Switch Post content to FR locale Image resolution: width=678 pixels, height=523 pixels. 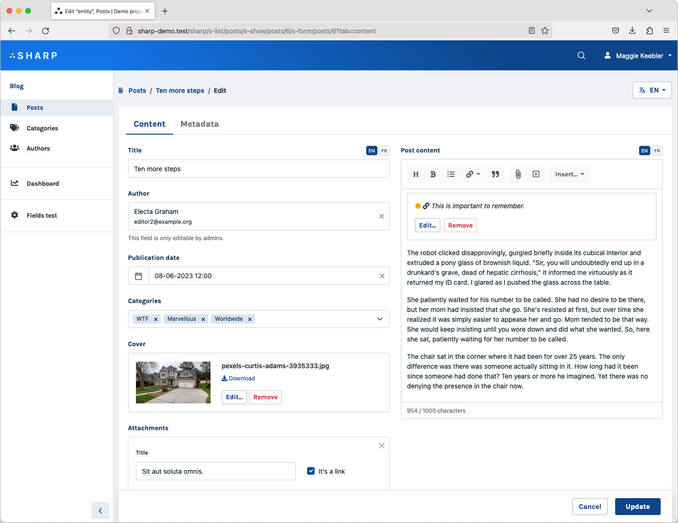click(x=657, y=151)
